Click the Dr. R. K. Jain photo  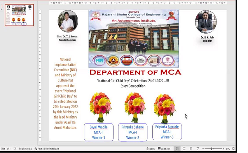[206, 22]
